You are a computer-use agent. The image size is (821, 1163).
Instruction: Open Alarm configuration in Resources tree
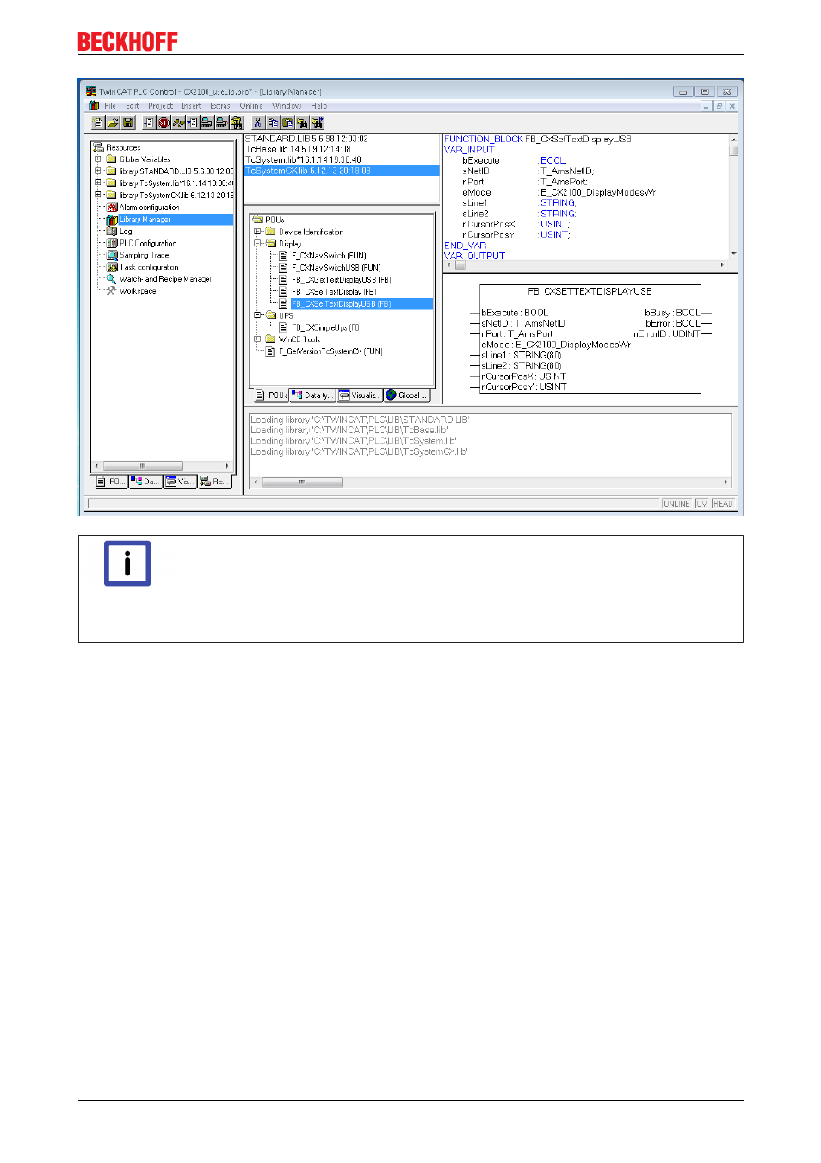149,208
